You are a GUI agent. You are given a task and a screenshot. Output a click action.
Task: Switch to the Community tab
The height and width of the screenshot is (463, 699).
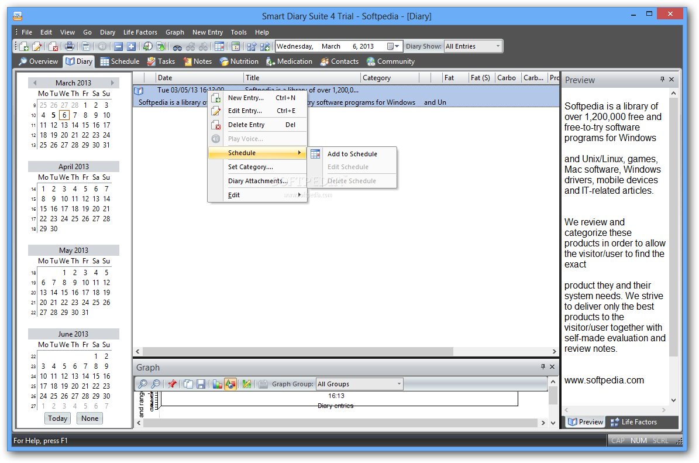(x=391, y=61)
